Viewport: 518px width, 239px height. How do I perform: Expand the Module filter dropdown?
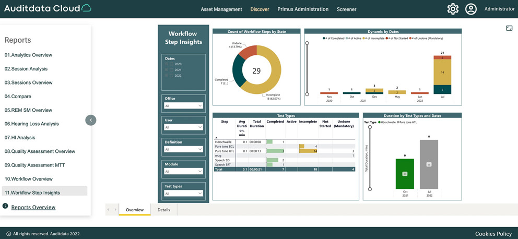tap(184, 172)
